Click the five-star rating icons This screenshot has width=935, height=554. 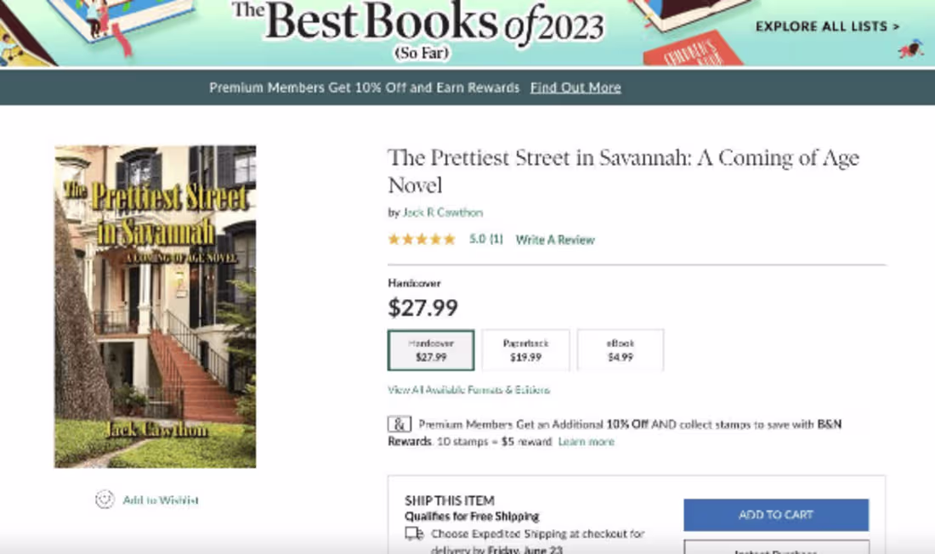coord(422,240)
